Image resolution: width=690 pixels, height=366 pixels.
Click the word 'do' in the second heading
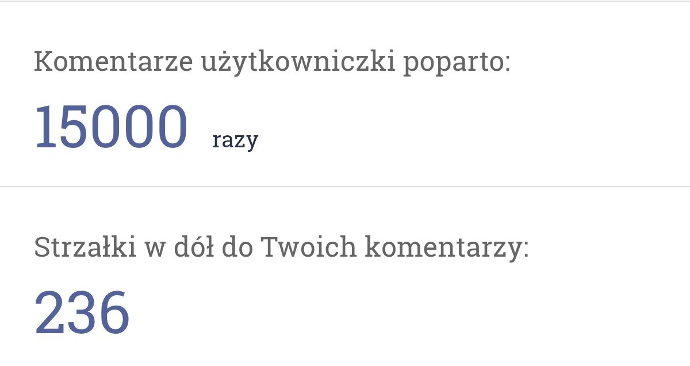(236, 247)
